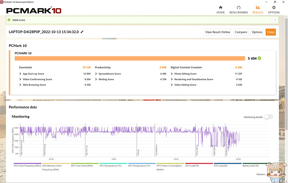
Task: Open the Results bar-chart icon
Action: [x=258, y=7]
